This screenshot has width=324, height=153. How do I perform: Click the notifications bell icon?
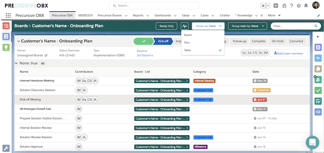coord(306,6)
